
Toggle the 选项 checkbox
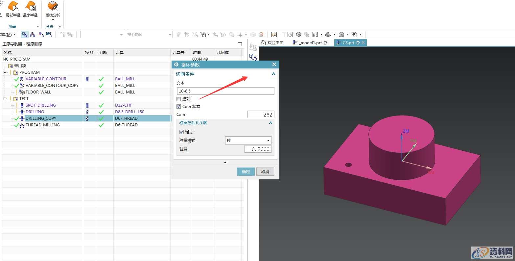pos(179,99)
